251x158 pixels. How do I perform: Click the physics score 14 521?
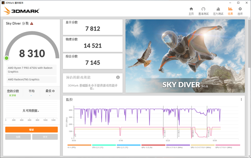tap(93, 46)
